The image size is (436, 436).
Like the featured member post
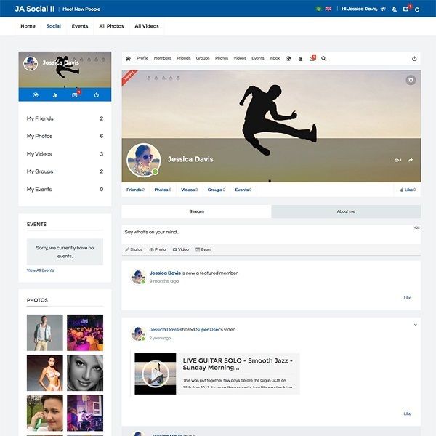[x=408, y=298]
